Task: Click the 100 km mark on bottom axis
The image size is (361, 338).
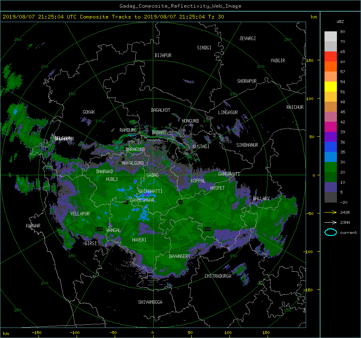Action: 228,333
